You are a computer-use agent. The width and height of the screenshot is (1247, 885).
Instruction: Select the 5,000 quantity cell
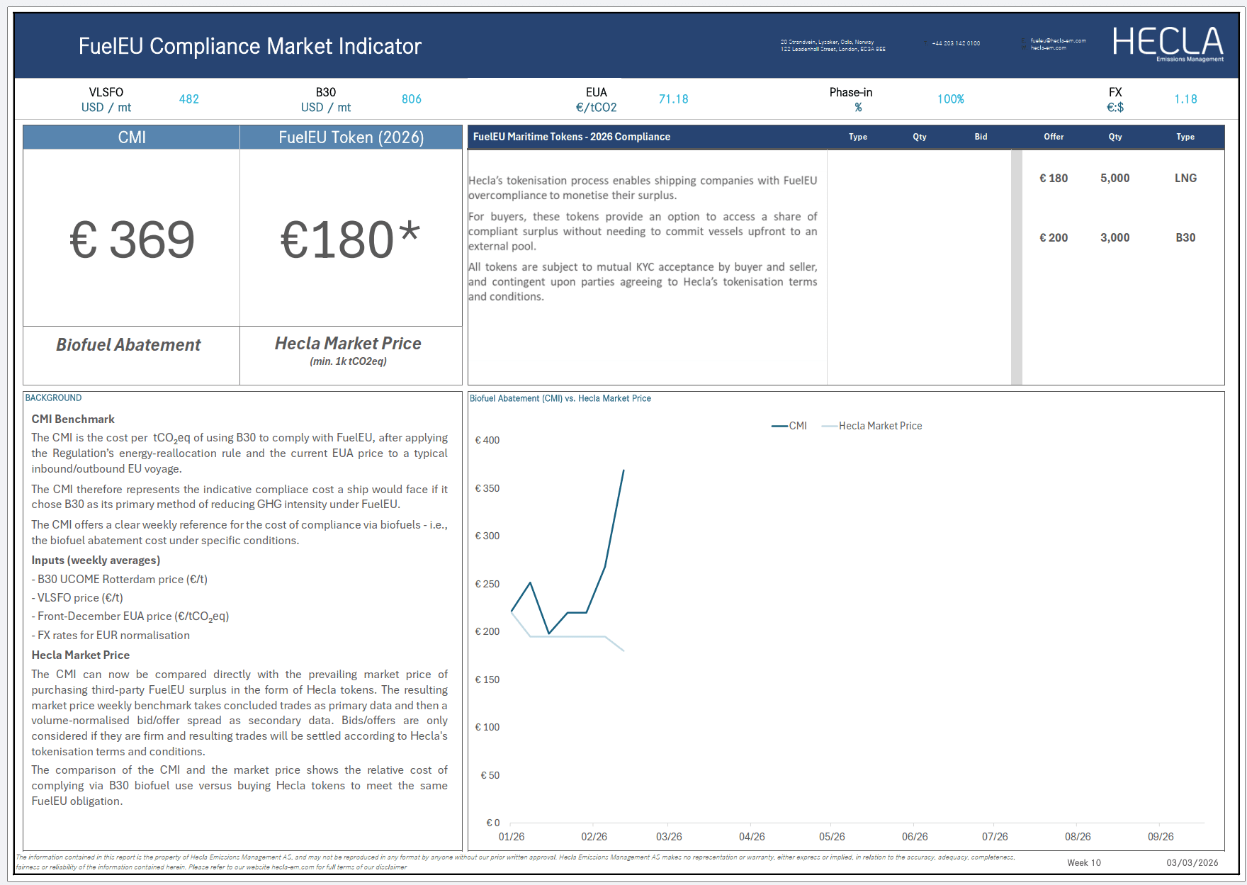click(1115, 179)
